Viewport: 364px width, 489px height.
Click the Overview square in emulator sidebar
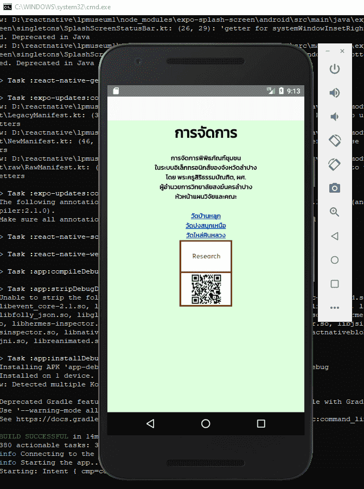[x=335, y=284]
